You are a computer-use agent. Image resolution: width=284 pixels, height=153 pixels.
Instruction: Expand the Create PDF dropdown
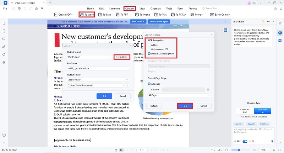coord(64,15)
